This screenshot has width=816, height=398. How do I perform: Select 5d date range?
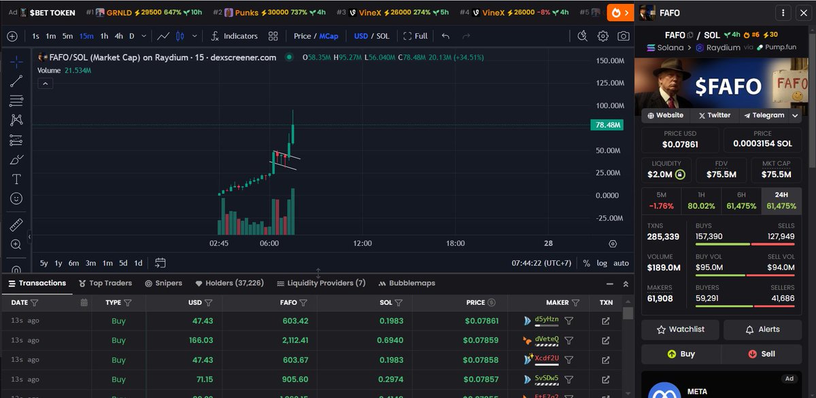click(123, 263)
